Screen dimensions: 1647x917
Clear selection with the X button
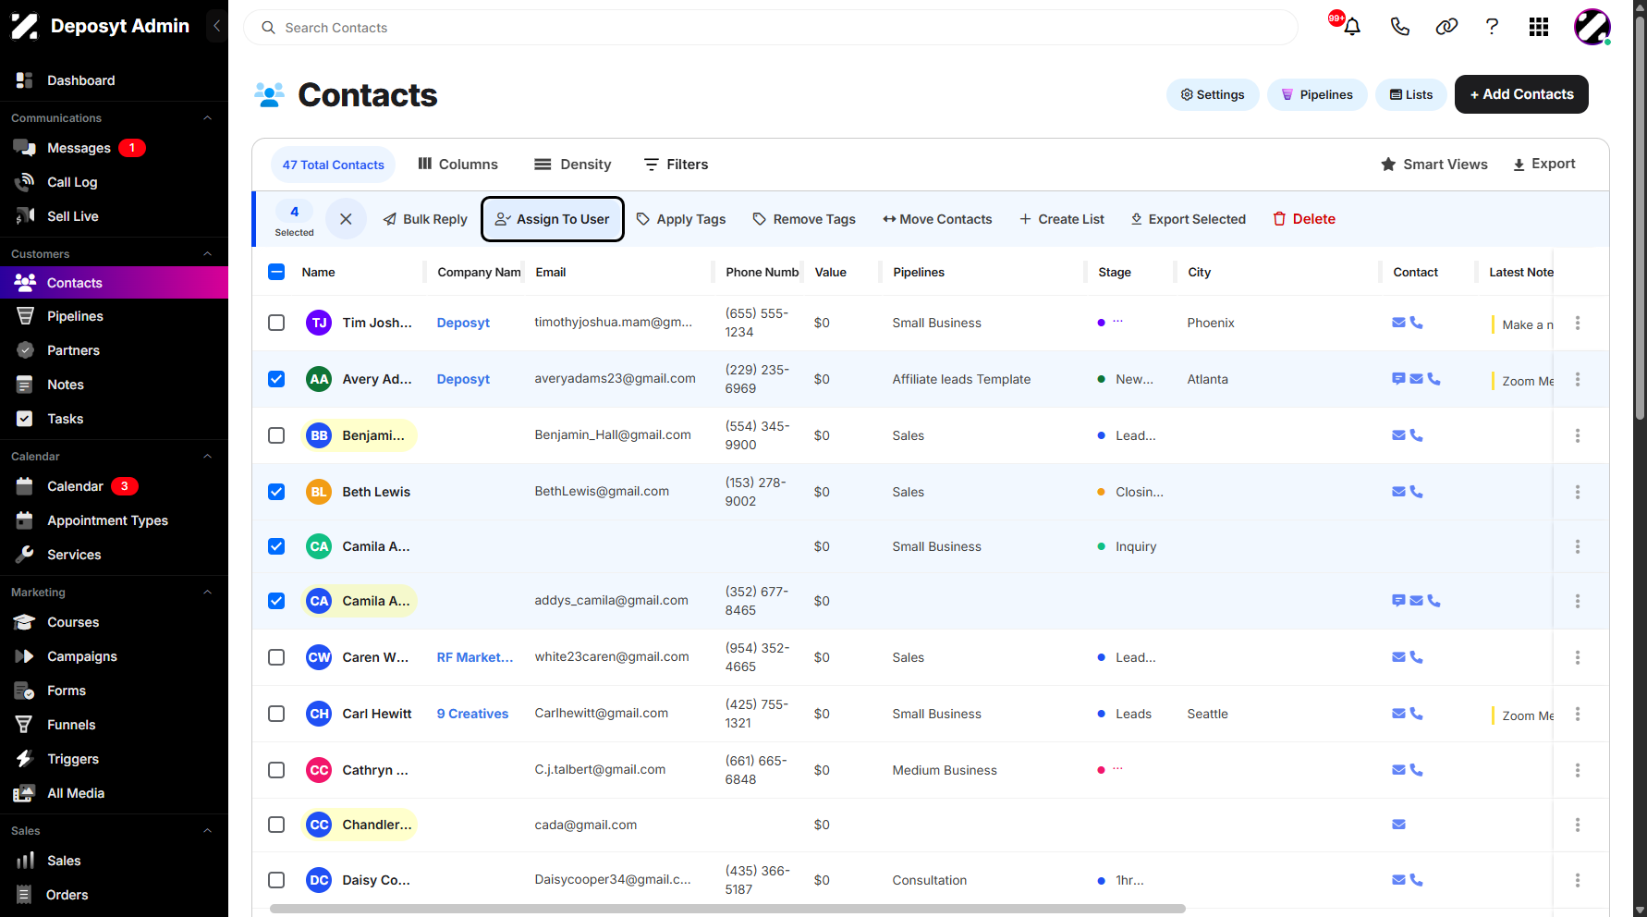(x=346, y=219)
